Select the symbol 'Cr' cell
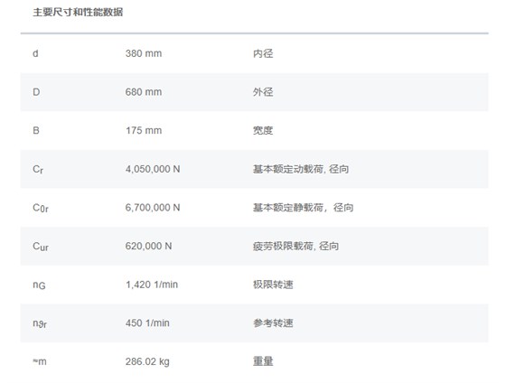506x383 pixels. 38,169
